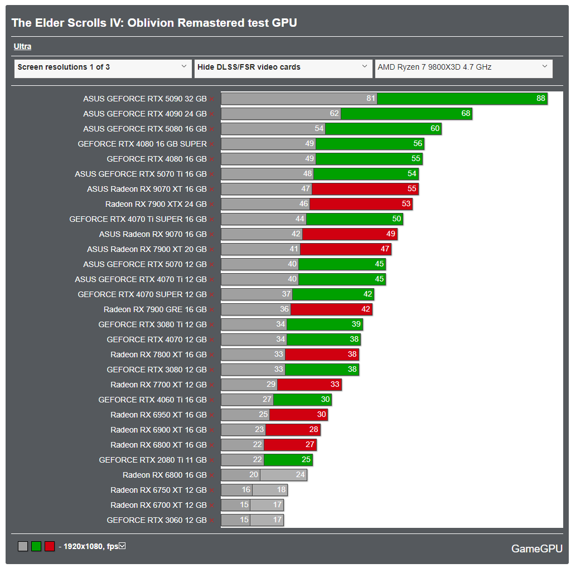Click red legend color swatch
This screenshot has width=571, height=568.
click(50, 546)
